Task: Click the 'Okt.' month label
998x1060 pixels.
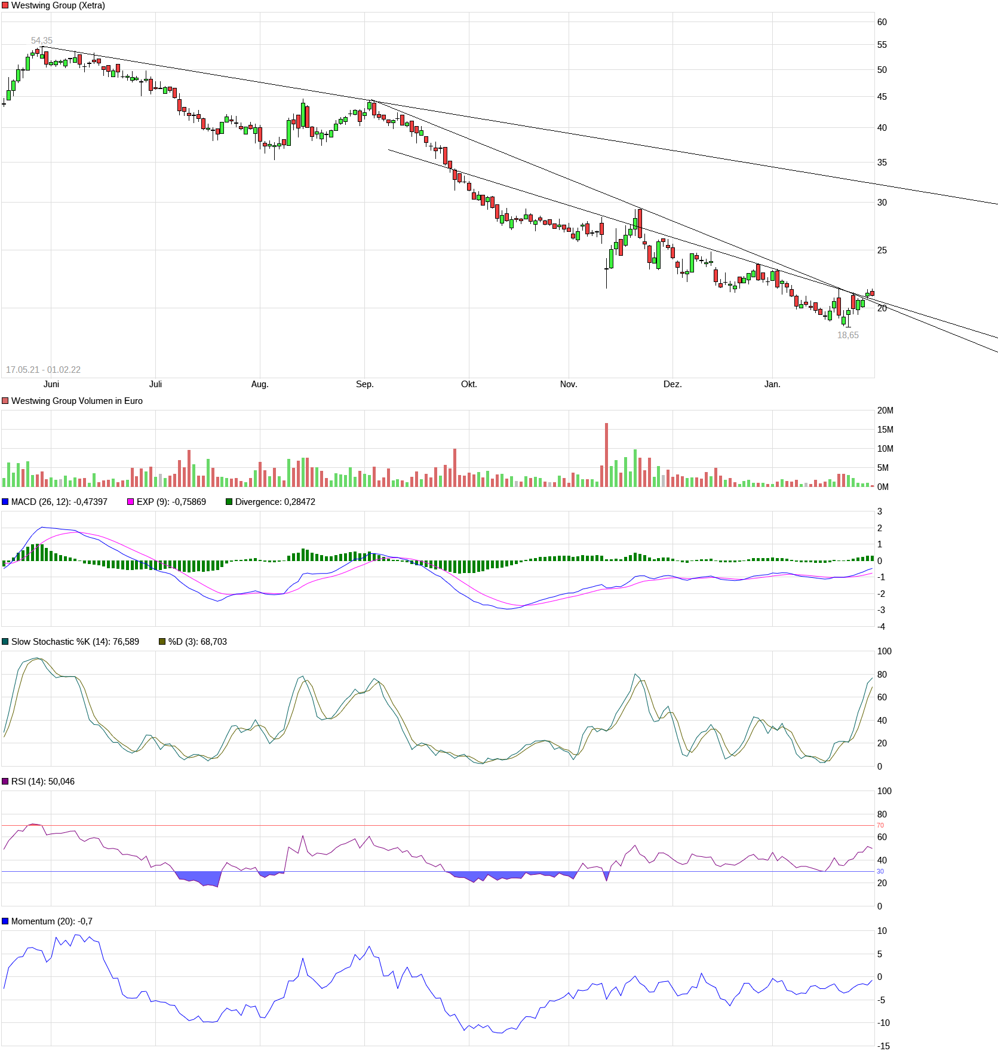Action: 469,384
